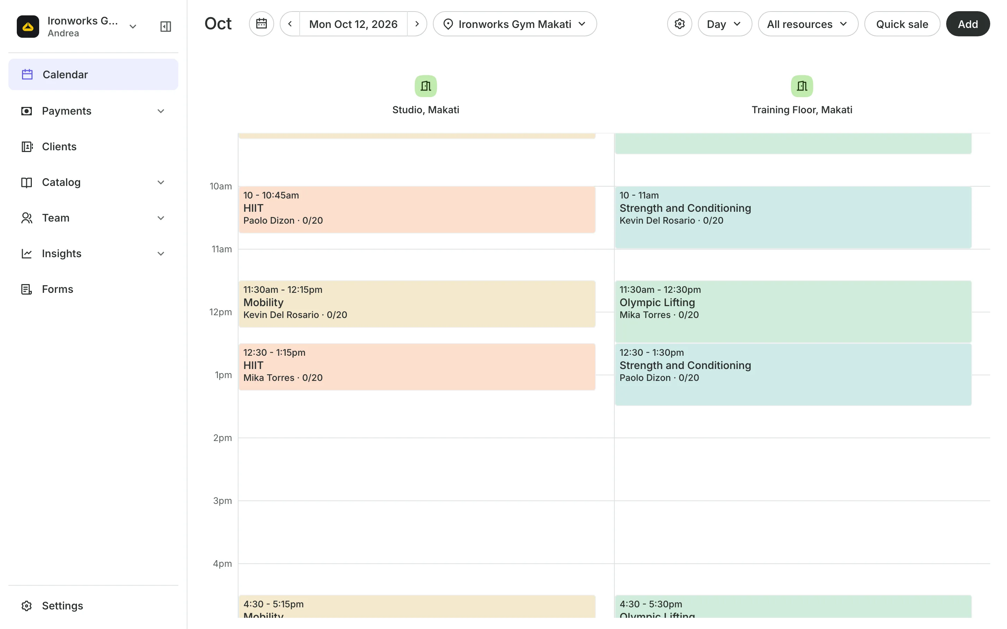Click the location pin icon
The image size is (1007, 629).
click(448, 24)
